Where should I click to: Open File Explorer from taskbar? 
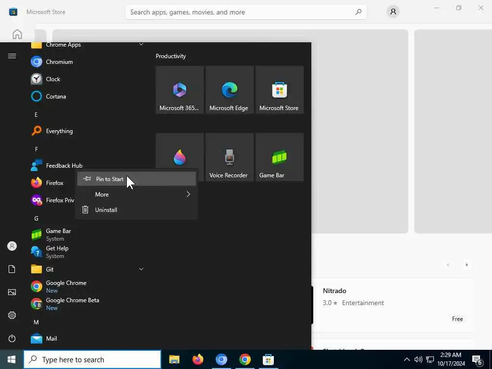pyautogui.click(x=174, y=359)
